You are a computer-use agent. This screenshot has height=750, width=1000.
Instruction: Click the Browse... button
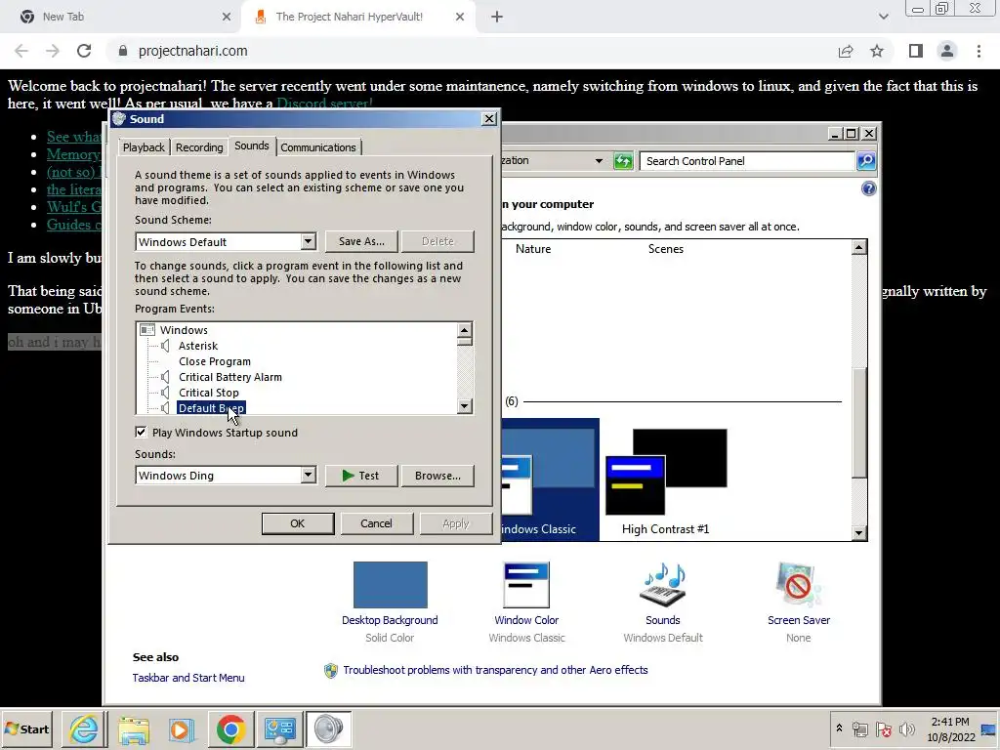[437, 476]
